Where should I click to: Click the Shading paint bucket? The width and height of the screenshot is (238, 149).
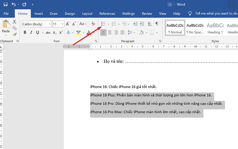(141, 32)
